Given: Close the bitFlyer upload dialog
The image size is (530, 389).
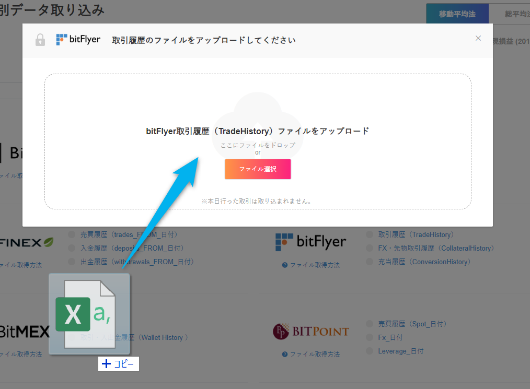Looking at the screenshot, I should pyautogui.click(x=478, y=38).
